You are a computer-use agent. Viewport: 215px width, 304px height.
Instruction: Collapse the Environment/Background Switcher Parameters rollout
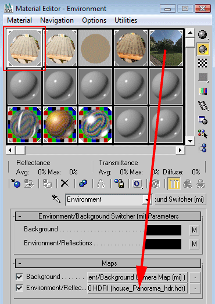pos(108,216)
